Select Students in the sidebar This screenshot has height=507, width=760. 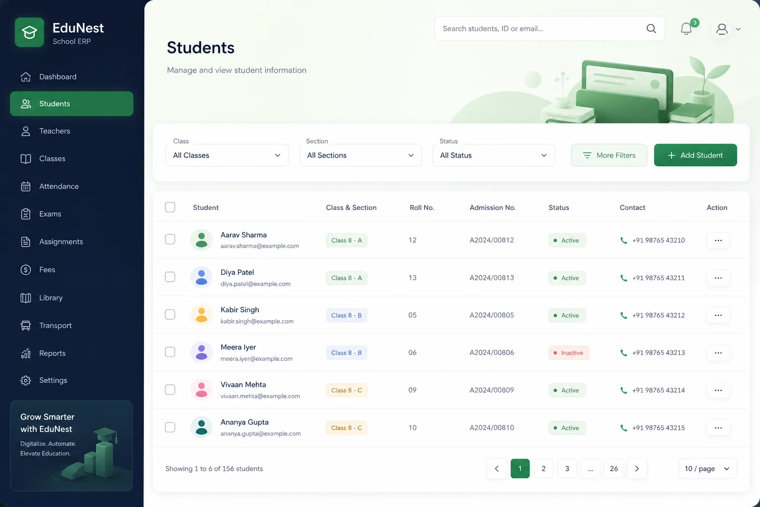(x=72, y=103)
